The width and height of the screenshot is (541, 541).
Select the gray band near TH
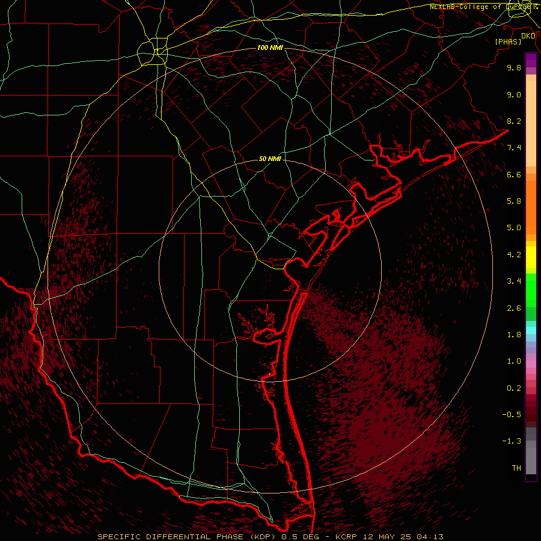[x=531, y=461]
